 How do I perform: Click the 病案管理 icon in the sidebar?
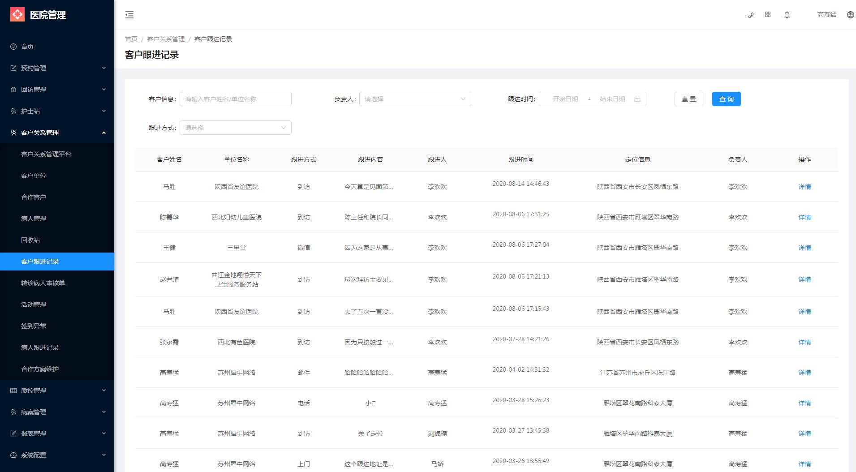(x=13, y=412)
